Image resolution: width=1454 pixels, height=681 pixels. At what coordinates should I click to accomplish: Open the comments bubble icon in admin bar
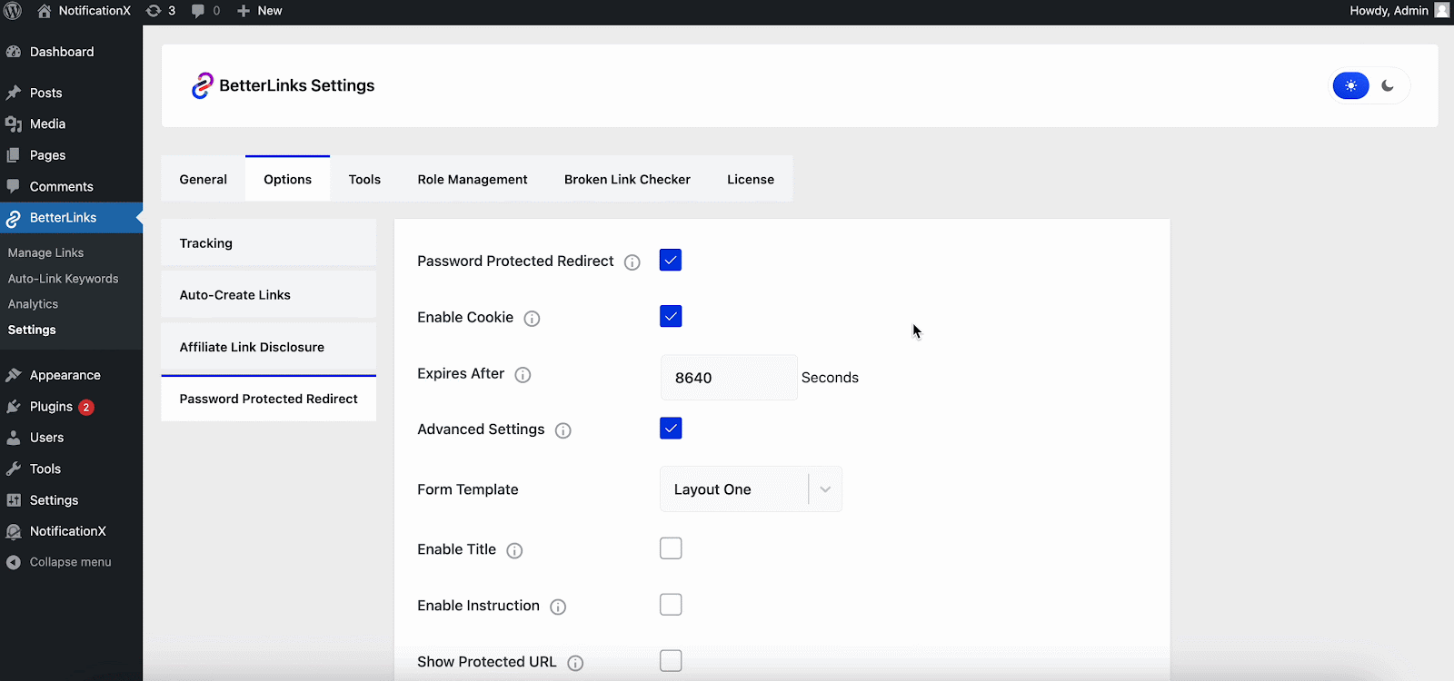click(198, 11)
